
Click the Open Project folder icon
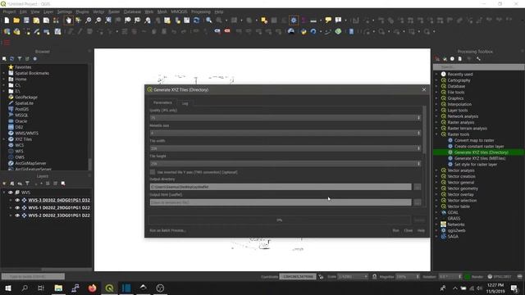click(16, 20)
